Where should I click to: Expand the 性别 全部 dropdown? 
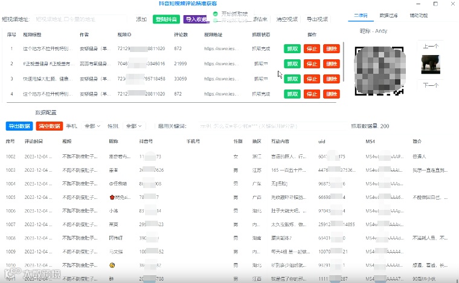(134, 126)
